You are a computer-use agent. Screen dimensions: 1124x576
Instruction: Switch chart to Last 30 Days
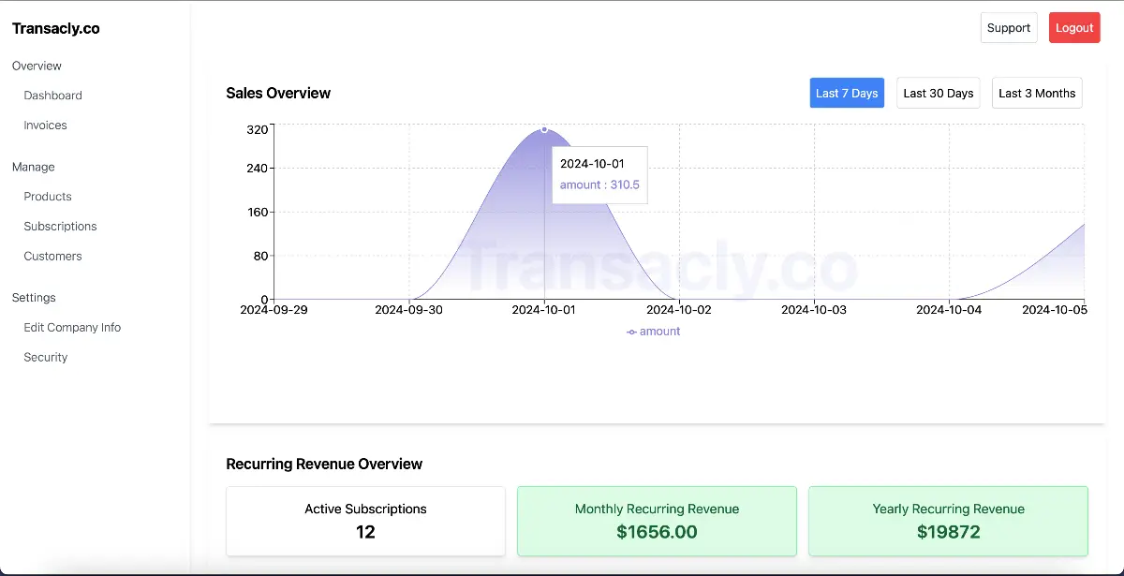pos(938,93)
